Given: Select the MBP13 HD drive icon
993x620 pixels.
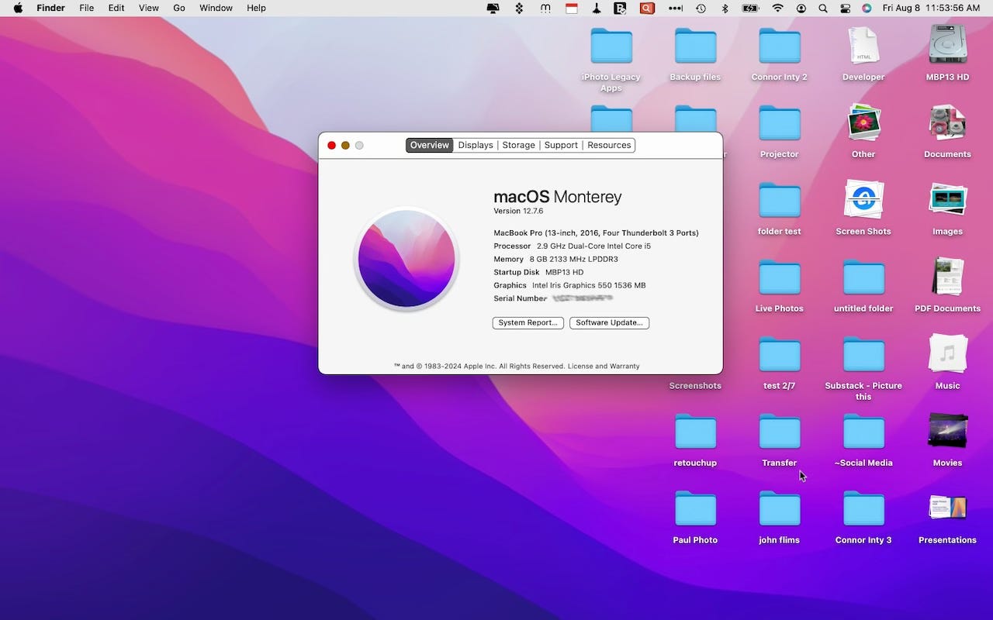Looking at the screenshot, I should [x=948, y=44].
